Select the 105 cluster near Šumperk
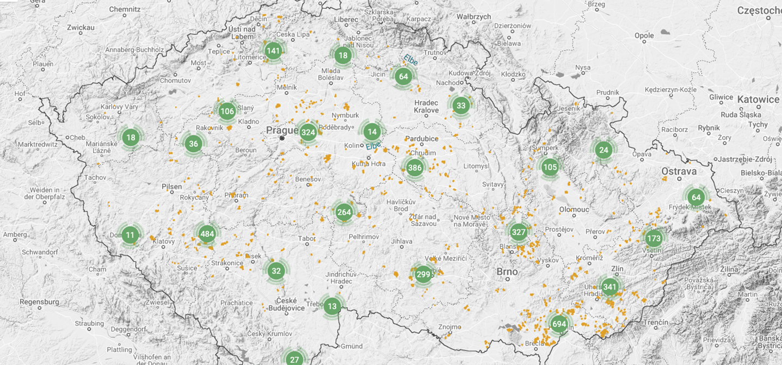Image resolution: width=782 pixels, height=365 pixels. (549, 168)
